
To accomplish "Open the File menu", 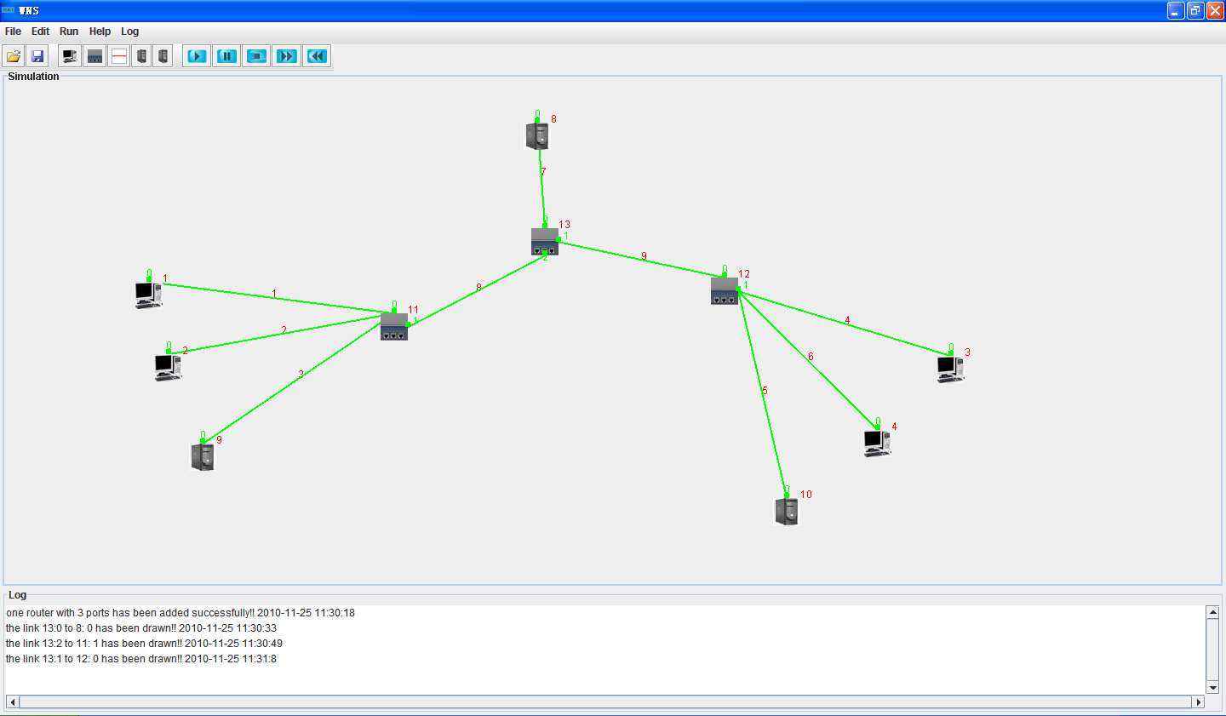I will pos(13,32).
